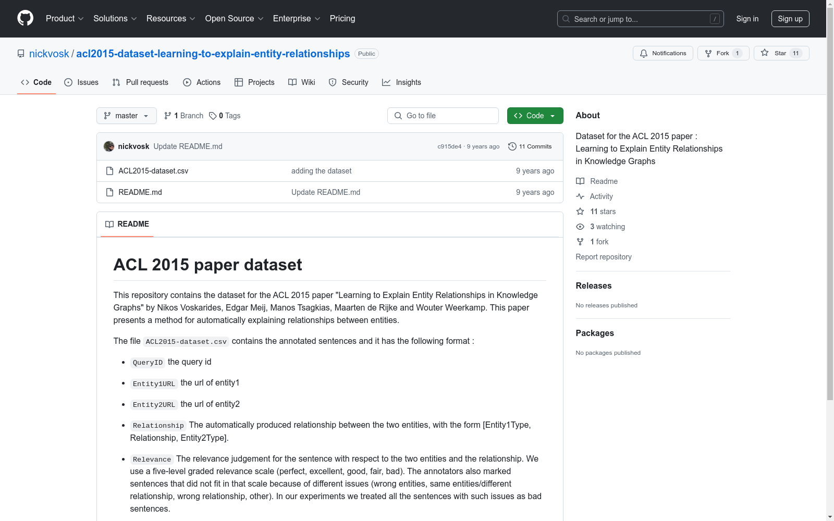View the 11 Commits history
This screenshot has width=834, height=521.
[530, 146]
